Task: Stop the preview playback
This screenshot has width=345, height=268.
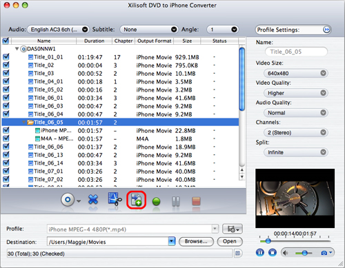Action: (x=273, y=253)
